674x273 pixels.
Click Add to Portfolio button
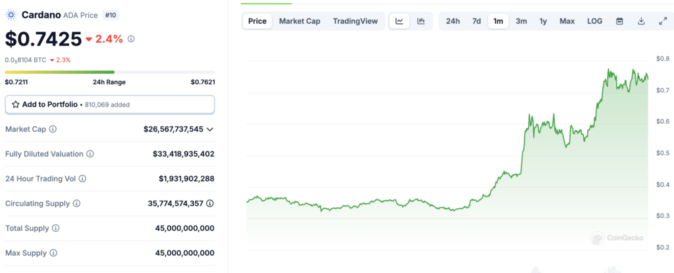tap(110, 104)
